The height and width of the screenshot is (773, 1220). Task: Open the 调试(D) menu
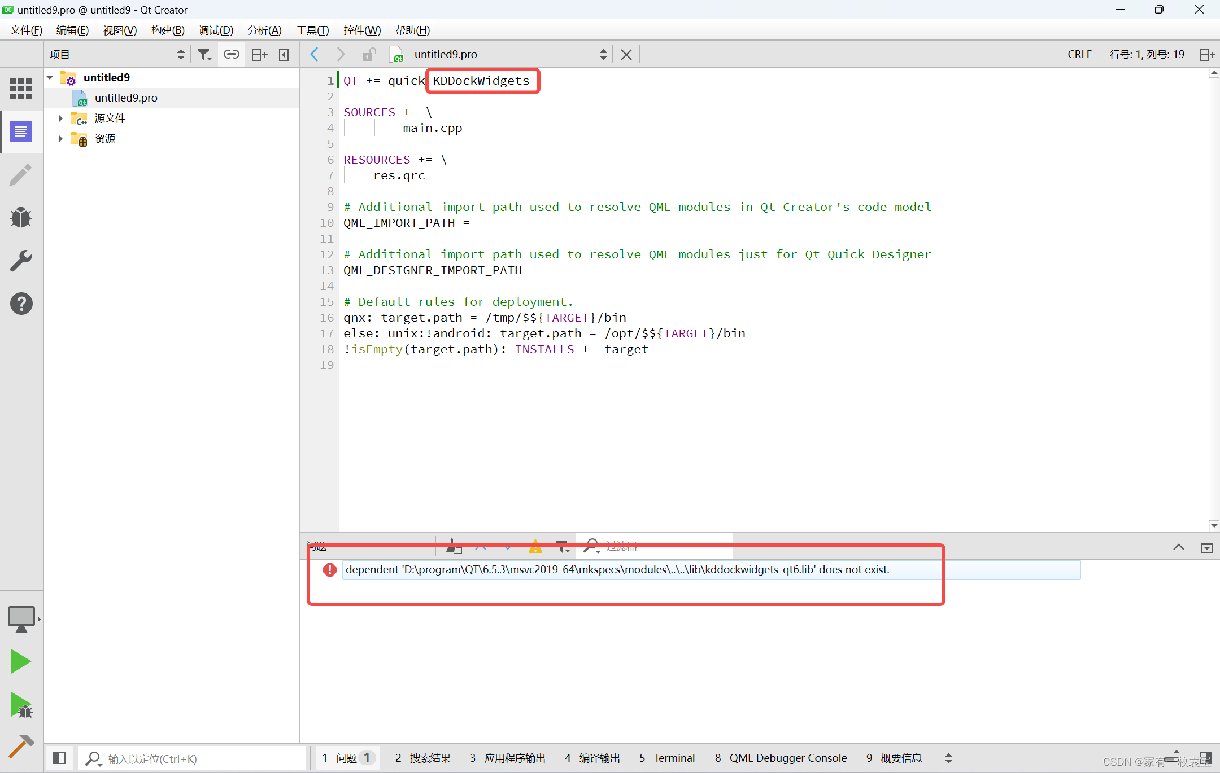point(216,30)
